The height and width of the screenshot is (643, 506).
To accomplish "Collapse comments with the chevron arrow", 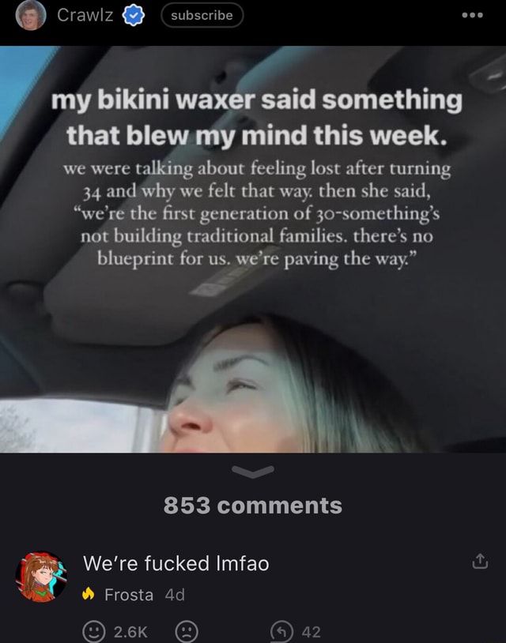I will pos(253,472).
